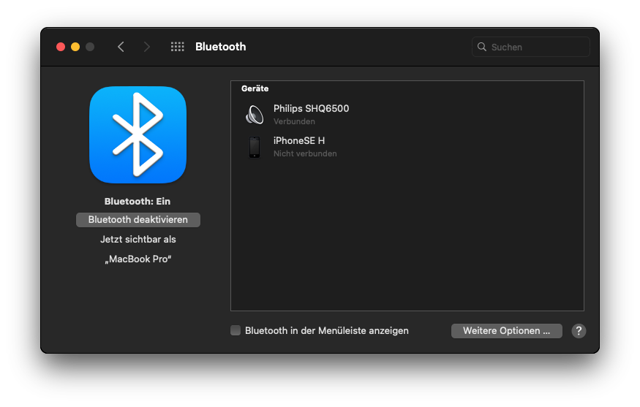Focus the Suchen search field
Image resolution: width=640 pixels, height=407 pixels.
530,47
